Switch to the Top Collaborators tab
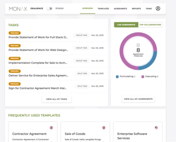 150,25
